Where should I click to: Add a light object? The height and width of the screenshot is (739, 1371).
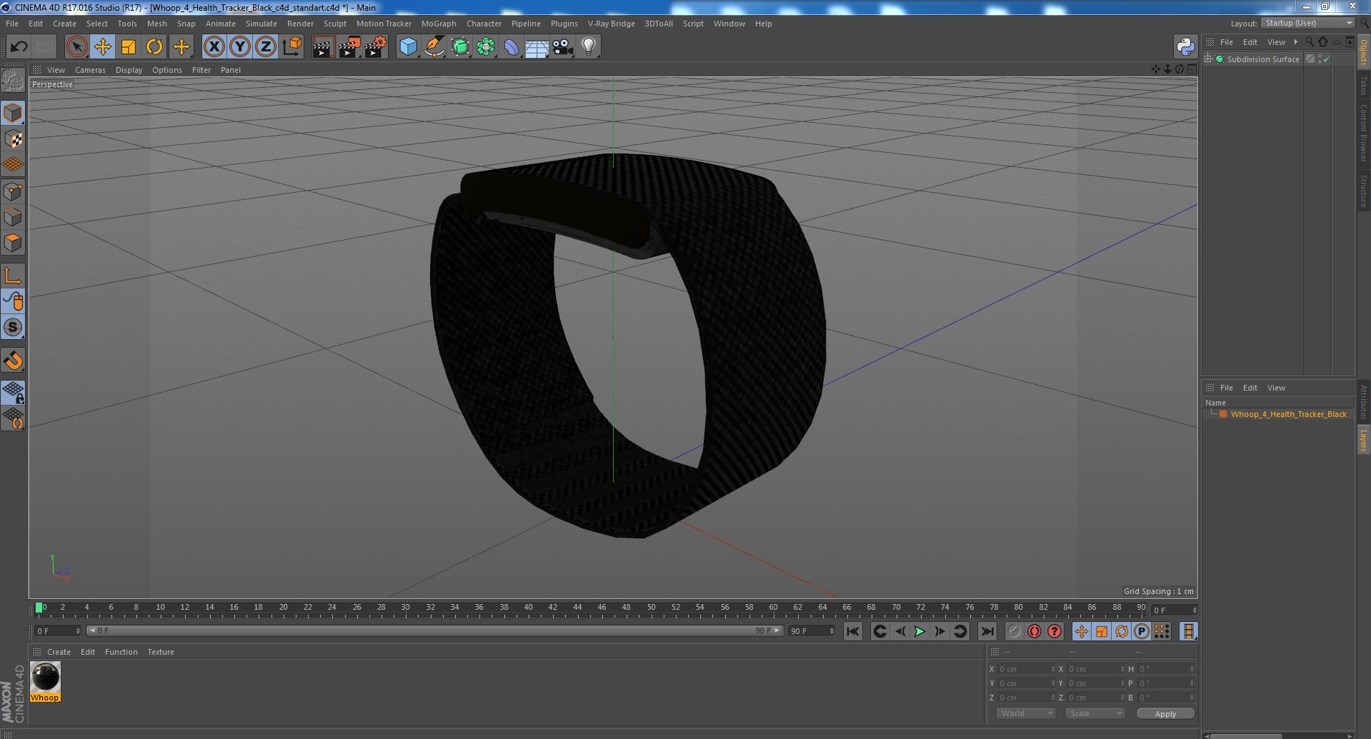(588, 47)
